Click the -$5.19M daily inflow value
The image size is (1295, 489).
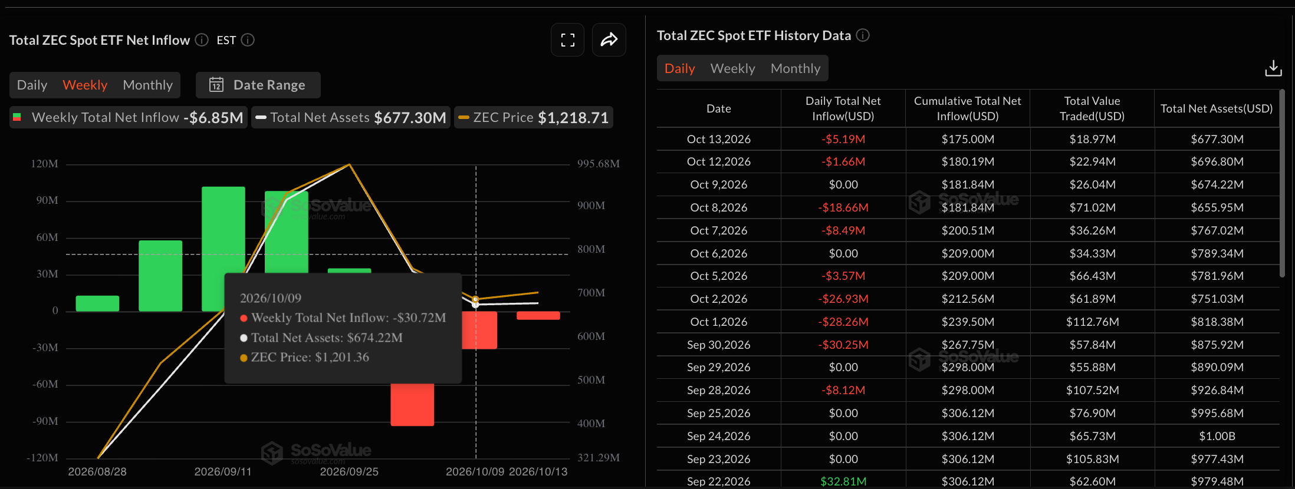pyautogui.click(x=843, y=139)
